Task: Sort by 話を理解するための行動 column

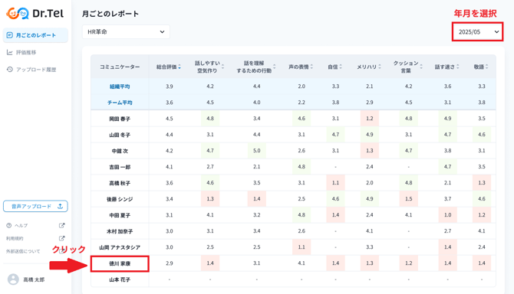Action: [x=275, y=67]
